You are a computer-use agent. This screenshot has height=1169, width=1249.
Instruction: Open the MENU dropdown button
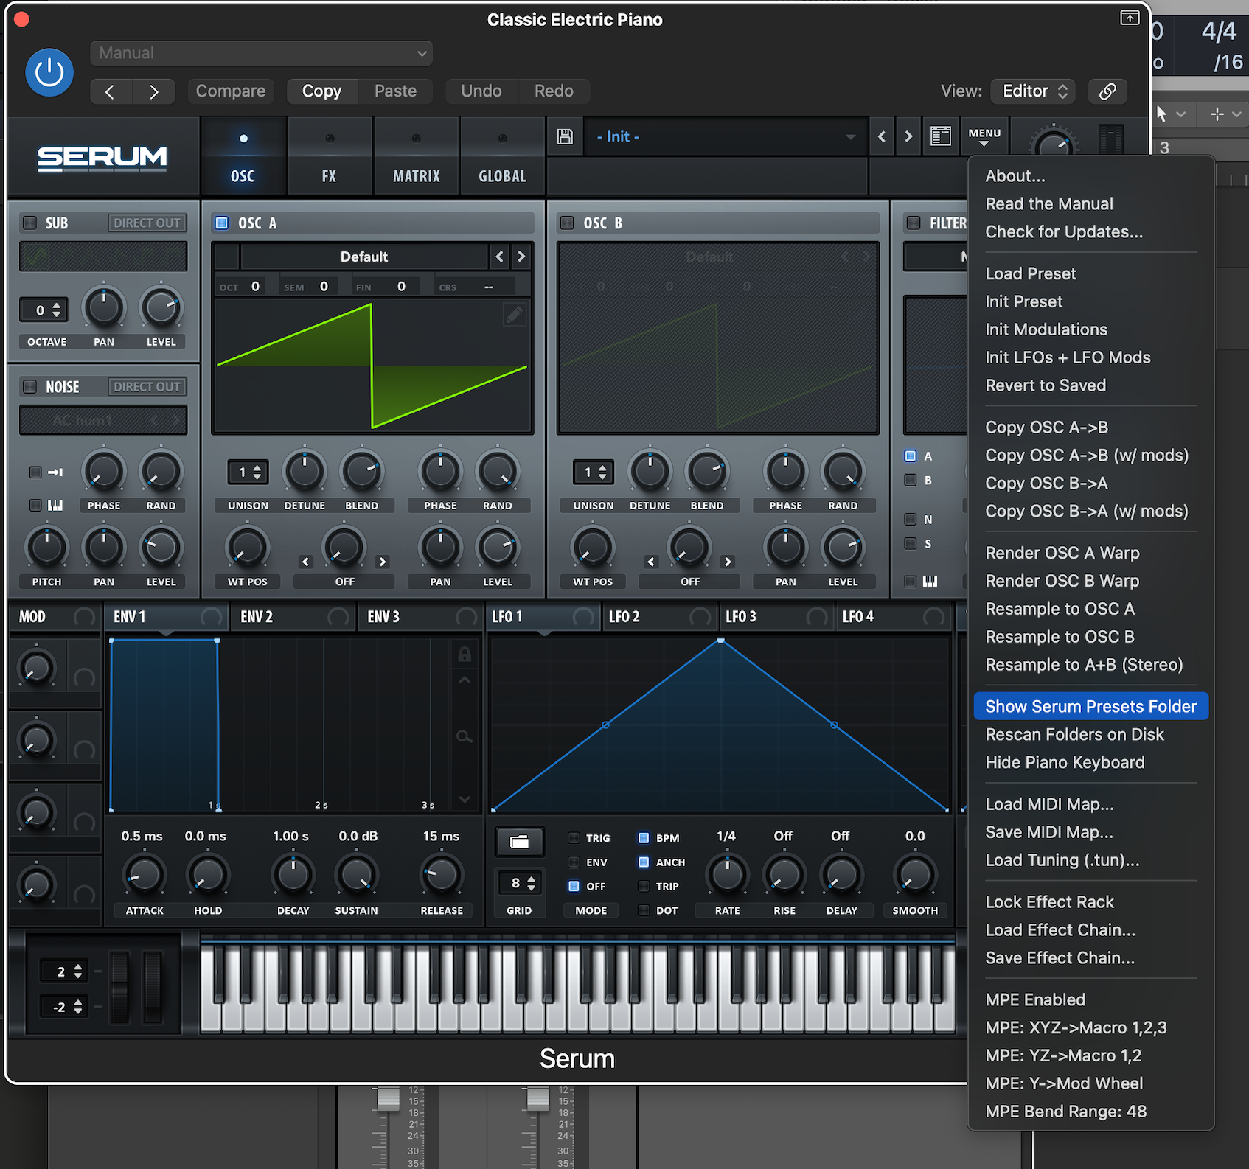(984, 136)
